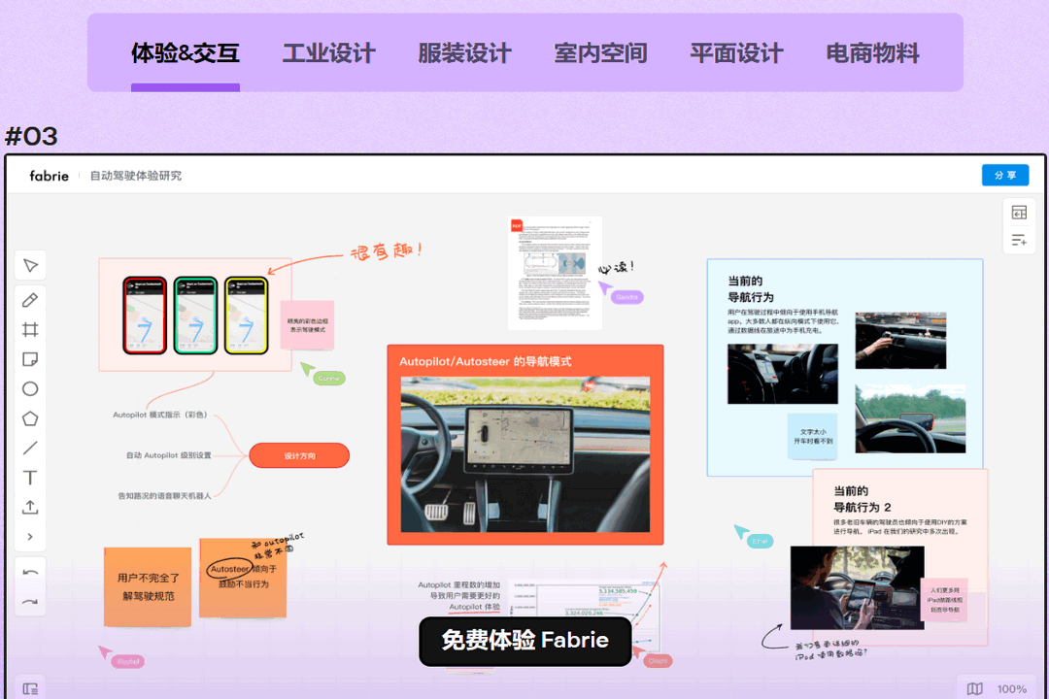Click the fabrie logo in the header
1049x699 pixels.
click(x=49, y=176)
